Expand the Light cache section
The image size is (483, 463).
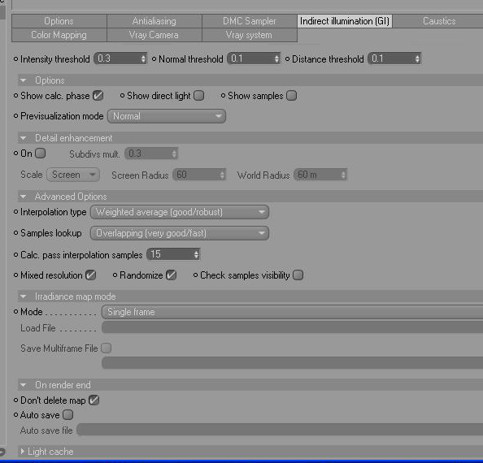[23, 452]
